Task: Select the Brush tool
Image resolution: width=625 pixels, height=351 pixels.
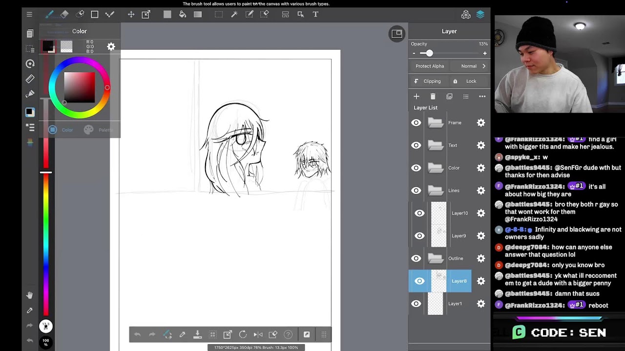Action: pos(49,15)
